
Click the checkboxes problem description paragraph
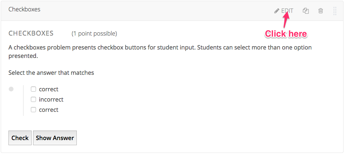pyautogui.click(x=160, y=52)
